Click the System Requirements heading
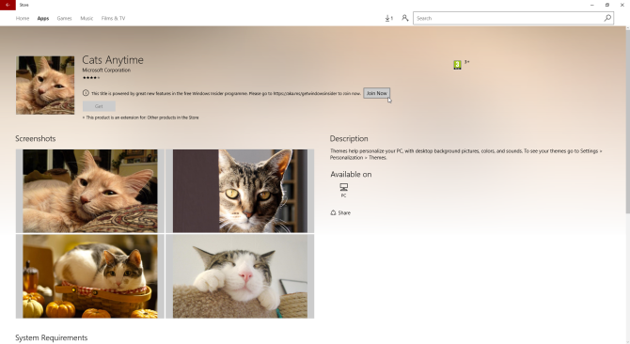The image size is (630, 344). (x=52, y=338)
